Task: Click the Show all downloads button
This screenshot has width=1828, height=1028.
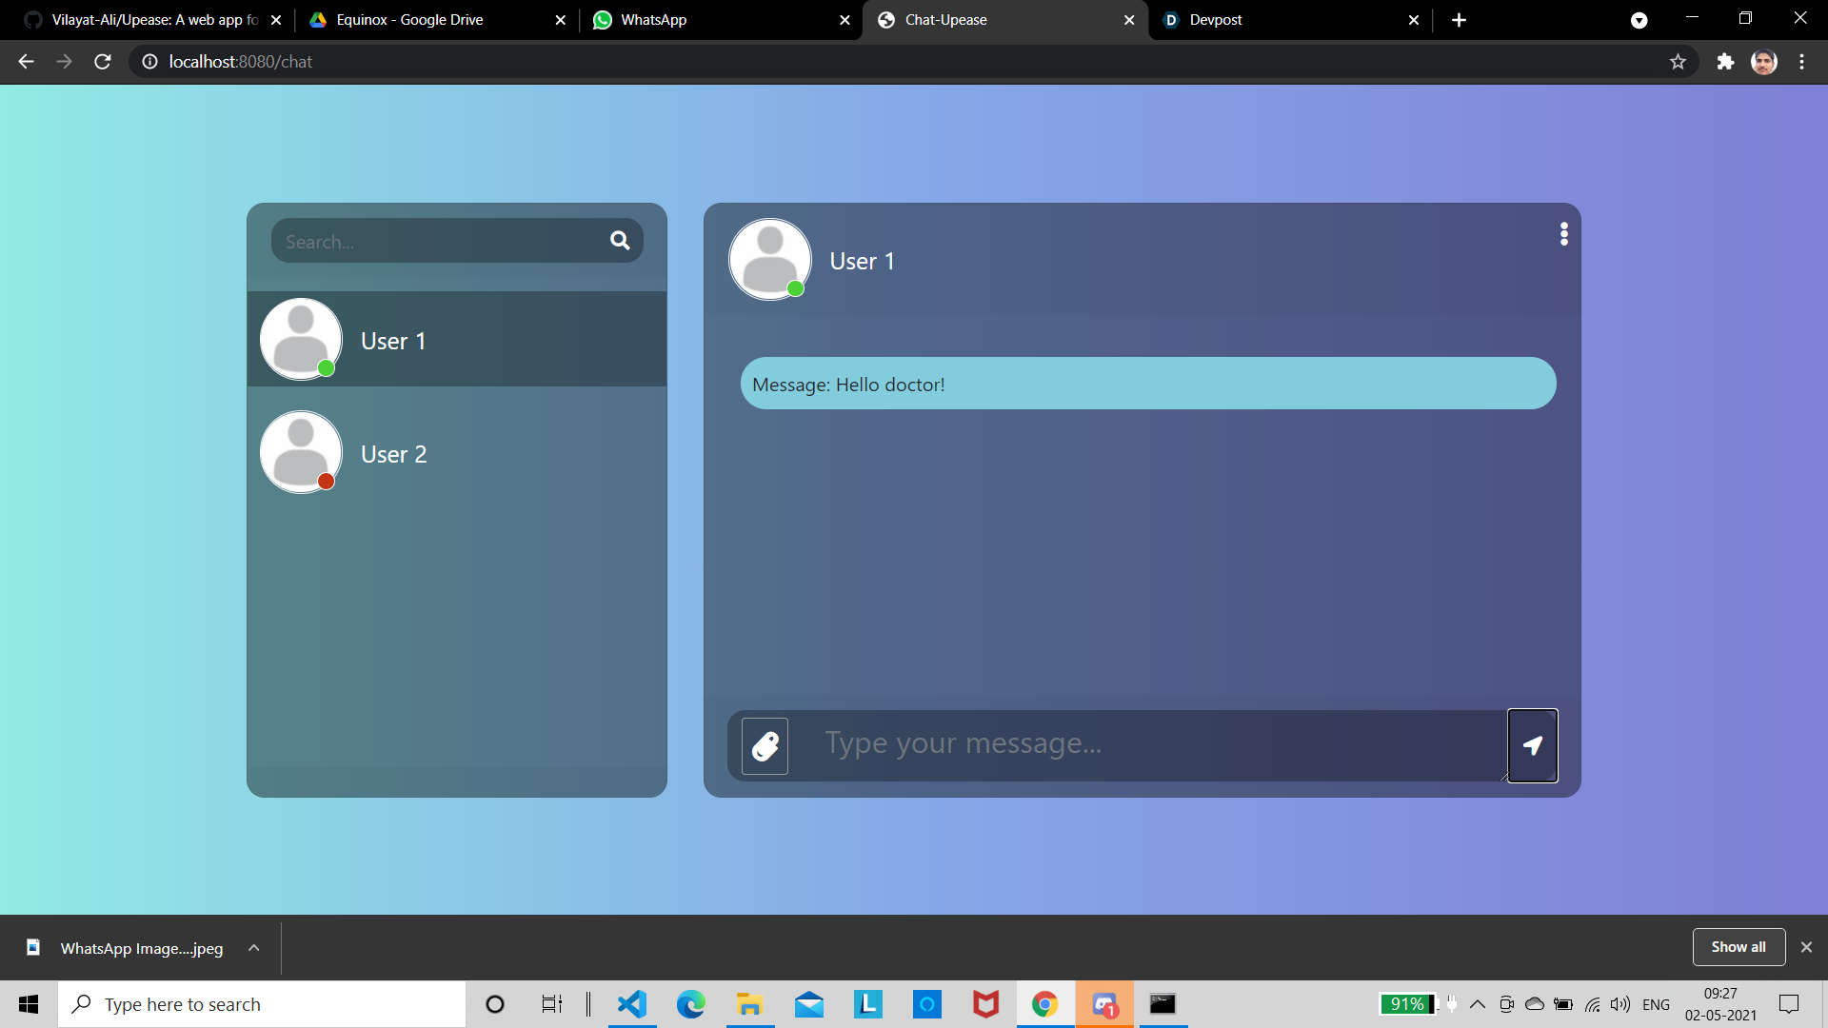Action: (1738, 947)
